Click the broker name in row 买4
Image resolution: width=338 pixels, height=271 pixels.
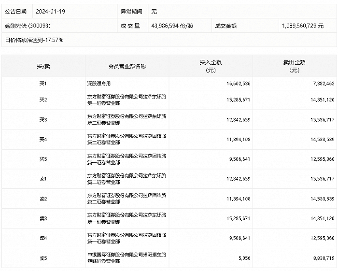pyautogui.click(x=127, y=139)
